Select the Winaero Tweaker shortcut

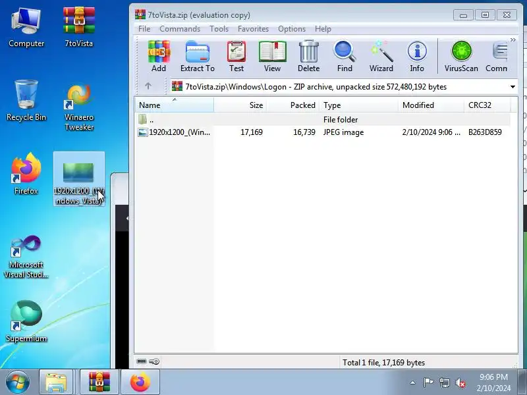tap(79, 107)
